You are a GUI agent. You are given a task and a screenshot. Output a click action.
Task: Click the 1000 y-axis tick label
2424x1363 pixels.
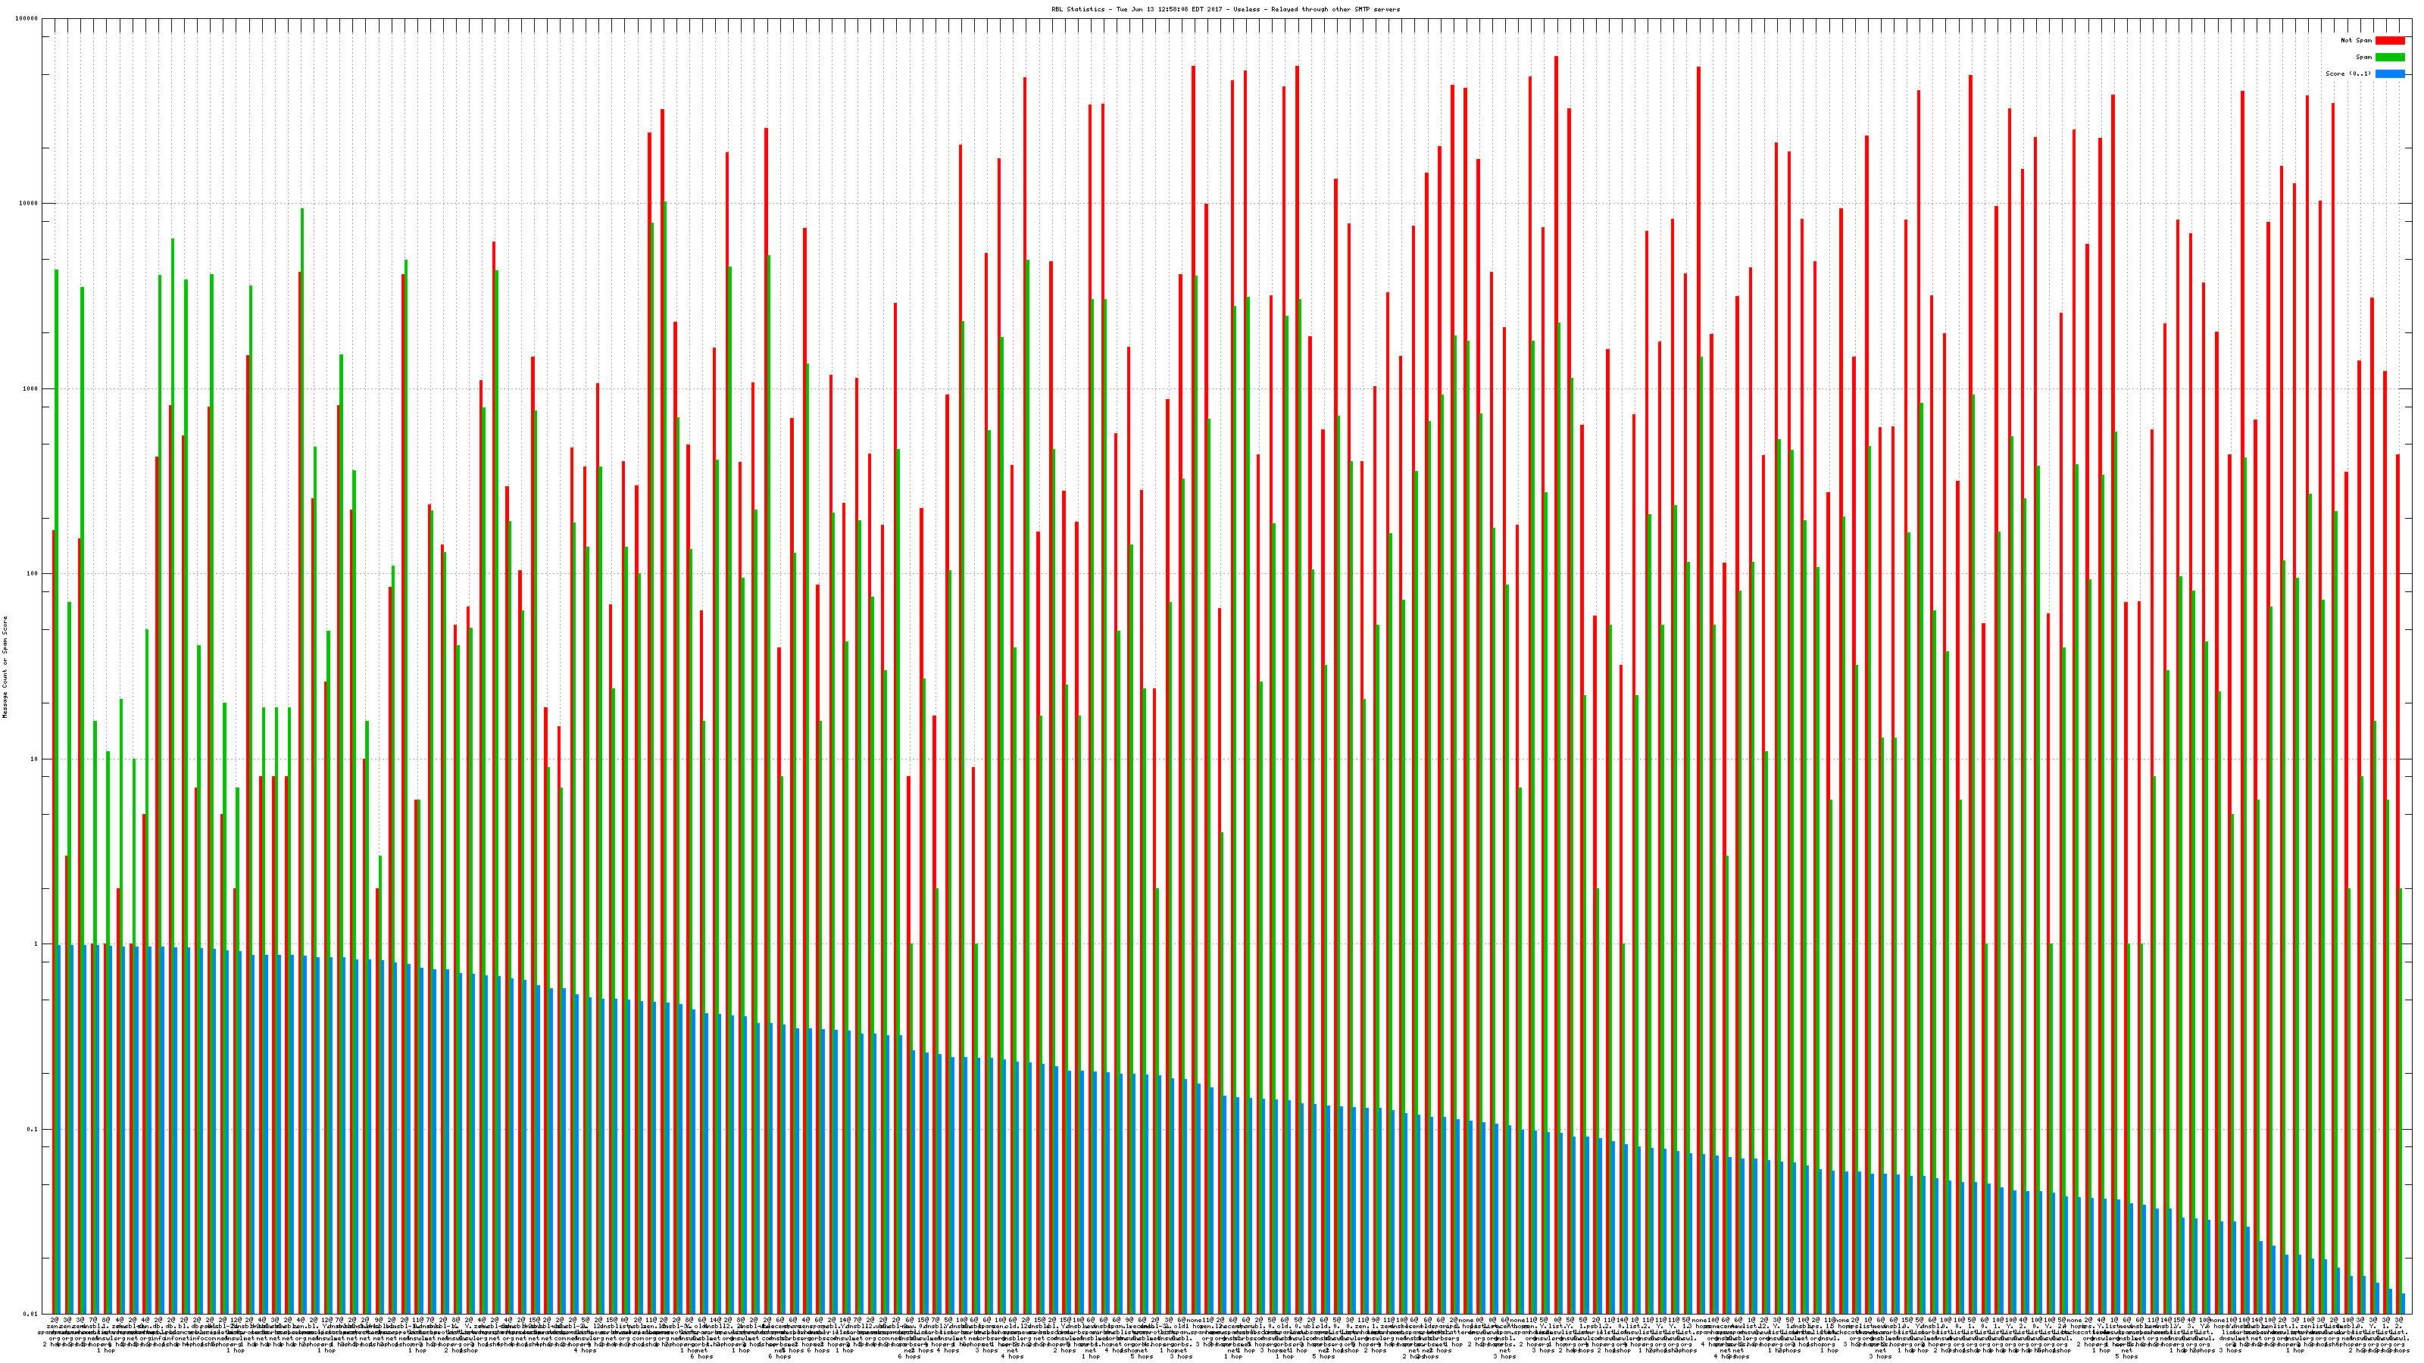click(32, 388)
